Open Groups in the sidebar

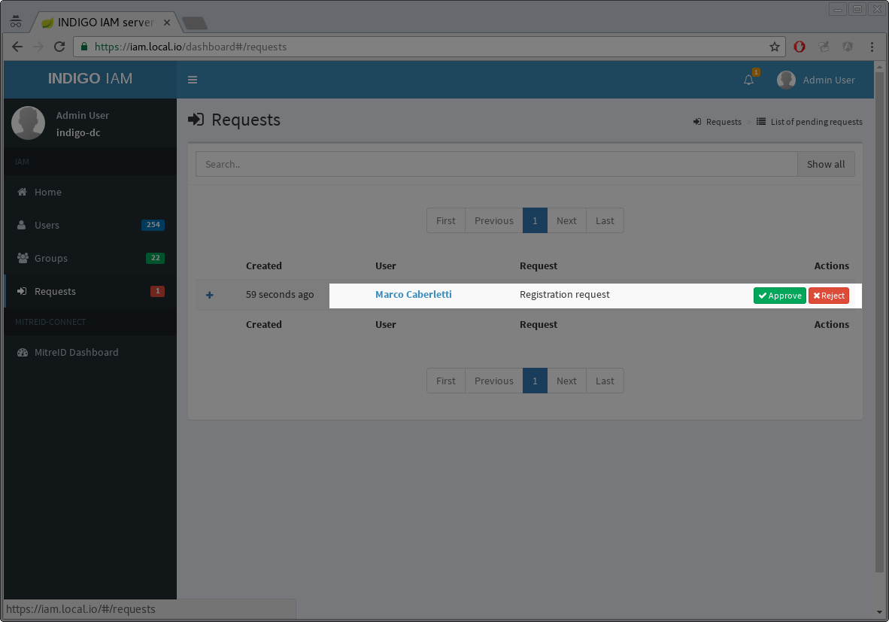point(90,258)
